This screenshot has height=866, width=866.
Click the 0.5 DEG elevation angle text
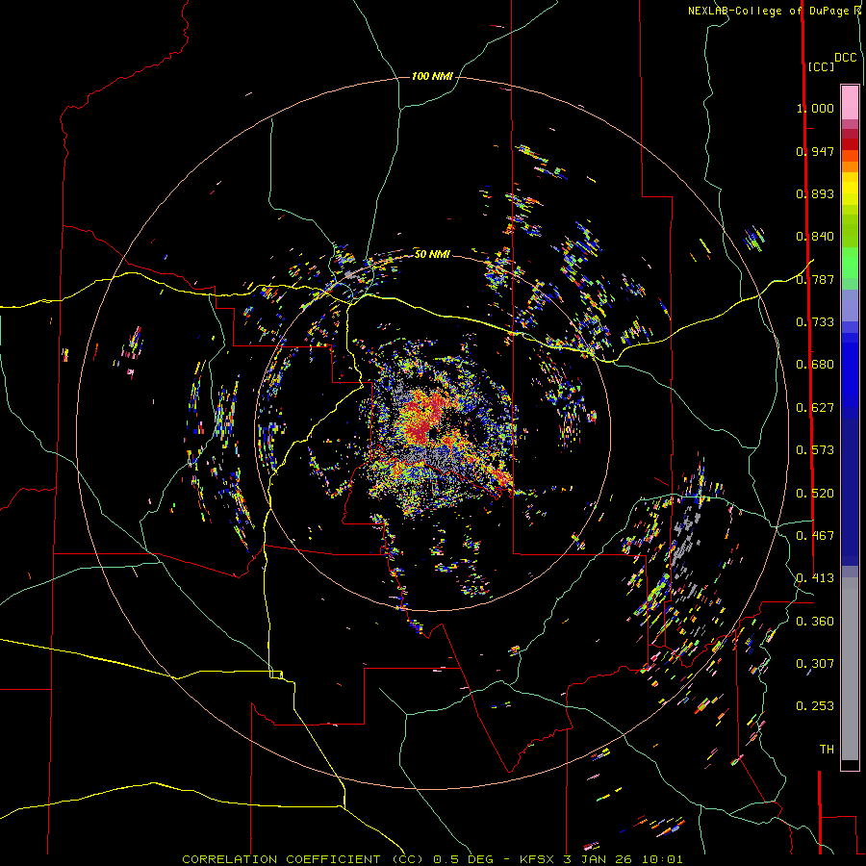[464, 859]
